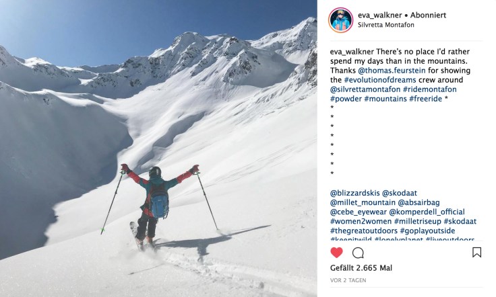Screen dimensions: 496x297
Task: Open the #freeride hashtag
Action: [x=425, y=99]
